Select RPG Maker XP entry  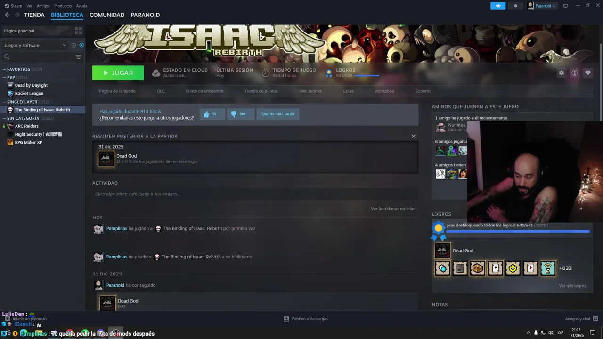pos(28,142)
